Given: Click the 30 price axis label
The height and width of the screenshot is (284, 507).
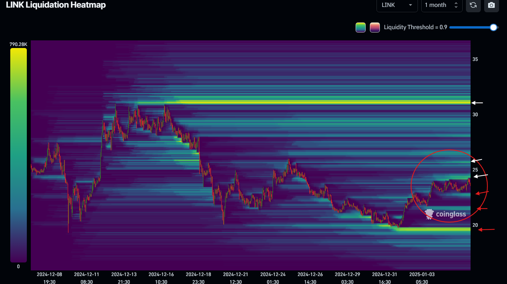Looking at the screenshot, I should click(475, 115).
